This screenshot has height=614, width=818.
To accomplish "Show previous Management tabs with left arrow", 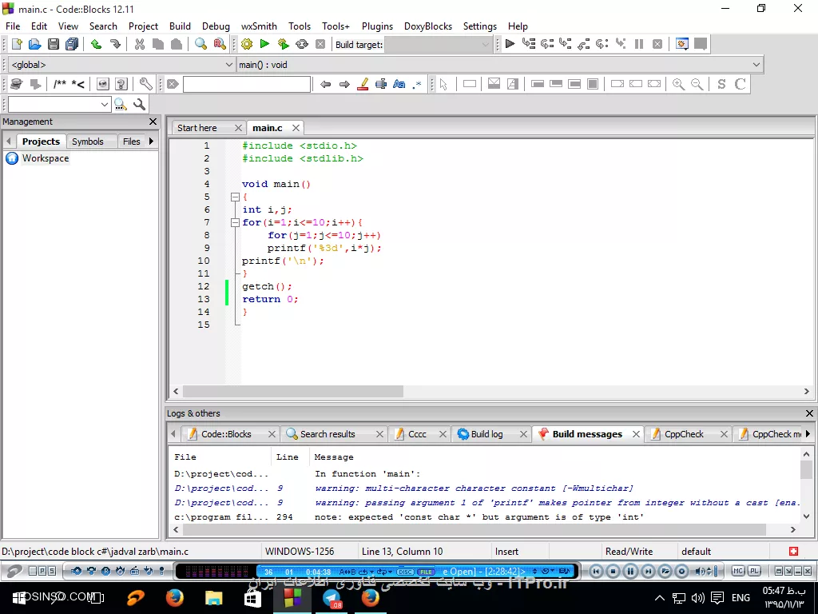I will tap(8, 141).
